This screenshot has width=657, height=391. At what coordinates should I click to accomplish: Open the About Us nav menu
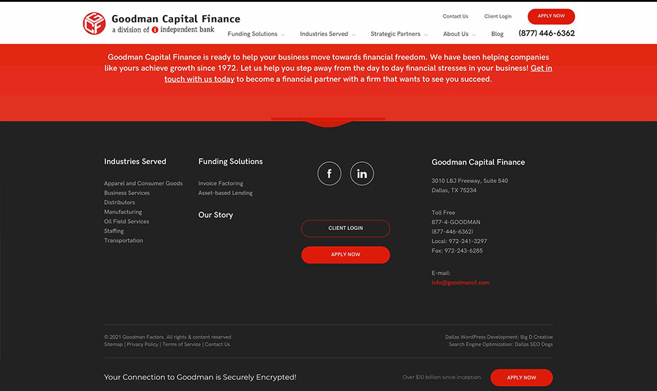(455, 34)
